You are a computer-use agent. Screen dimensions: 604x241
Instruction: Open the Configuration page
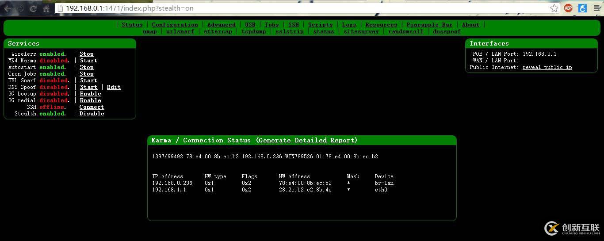point(175,25)
